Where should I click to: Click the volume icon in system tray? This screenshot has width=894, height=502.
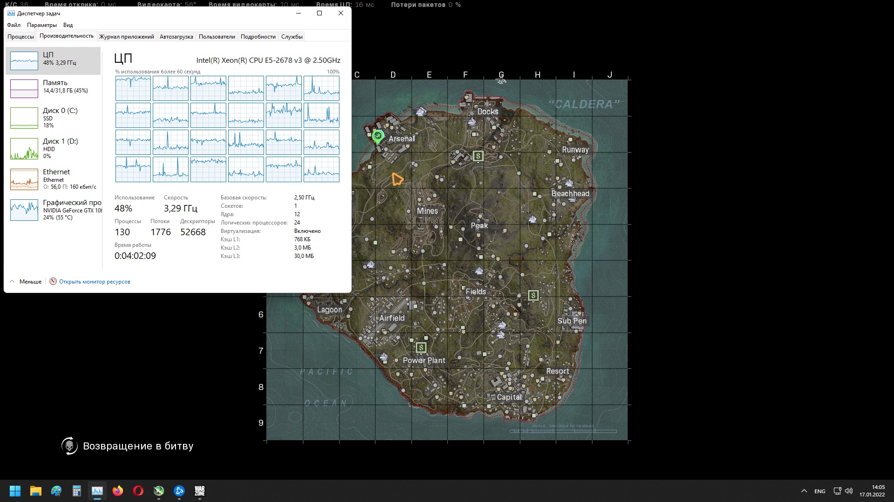pyautogui.click(x=848, y=491)
